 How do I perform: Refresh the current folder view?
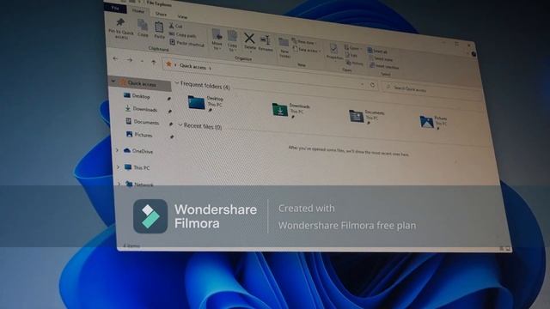tap(372, 85)
